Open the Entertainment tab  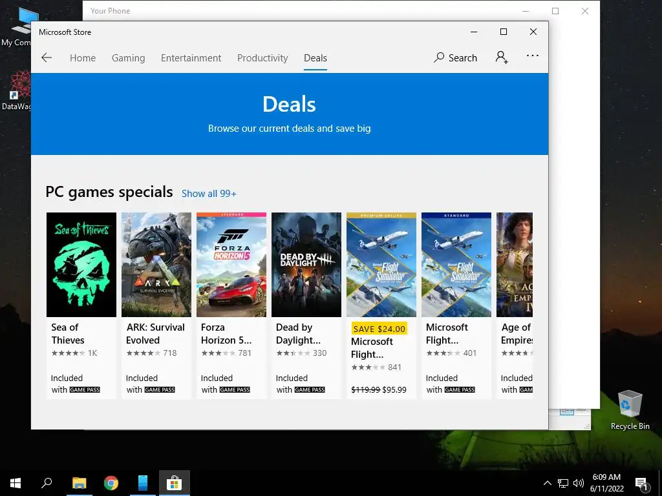[191, 57]
